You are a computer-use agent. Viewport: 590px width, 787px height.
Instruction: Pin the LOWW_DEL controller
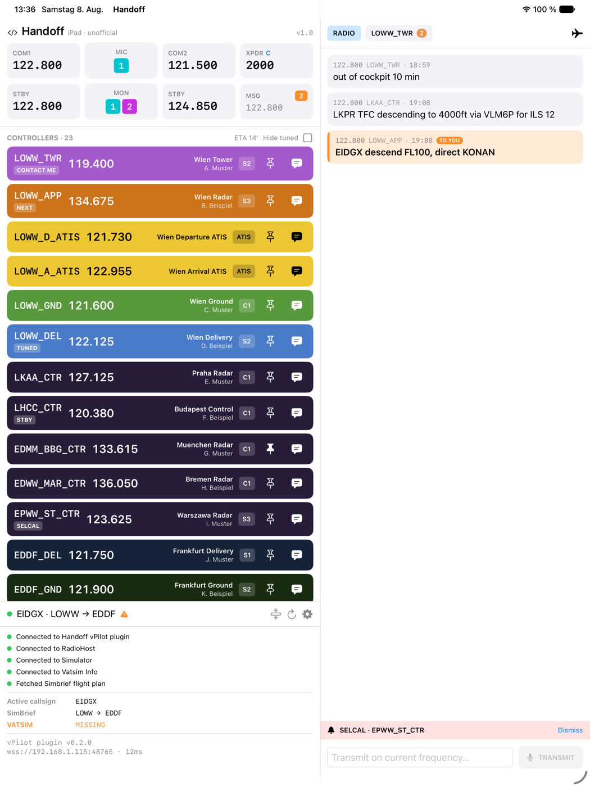270,341
